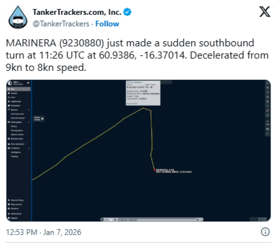Collapse the Photo gallery sidebar section

coord(29,122)
